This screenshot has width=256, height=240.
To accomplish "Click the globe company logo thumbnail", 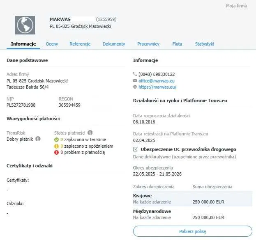I will coord(25,25).
